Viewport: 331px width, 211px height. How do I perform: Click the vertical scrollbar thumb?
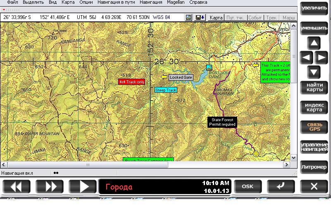click(x=294, y=56)
